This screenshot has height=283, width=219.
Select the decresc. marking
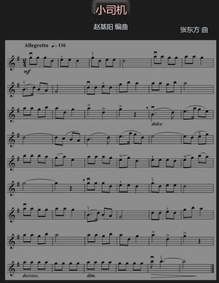[x=31, y=276]
